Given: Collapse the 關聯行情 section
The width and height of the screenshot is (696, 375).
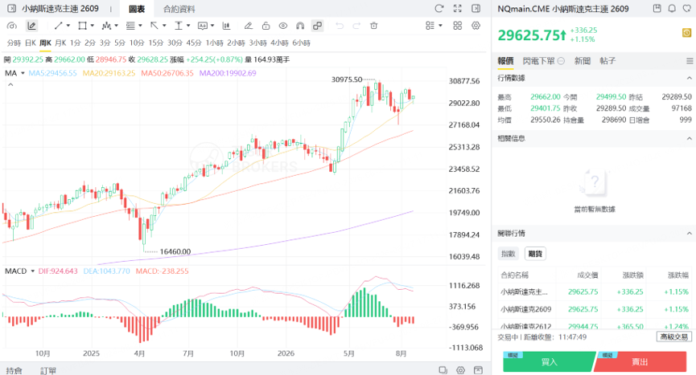Looking at the screenshot, I should 690,234.
